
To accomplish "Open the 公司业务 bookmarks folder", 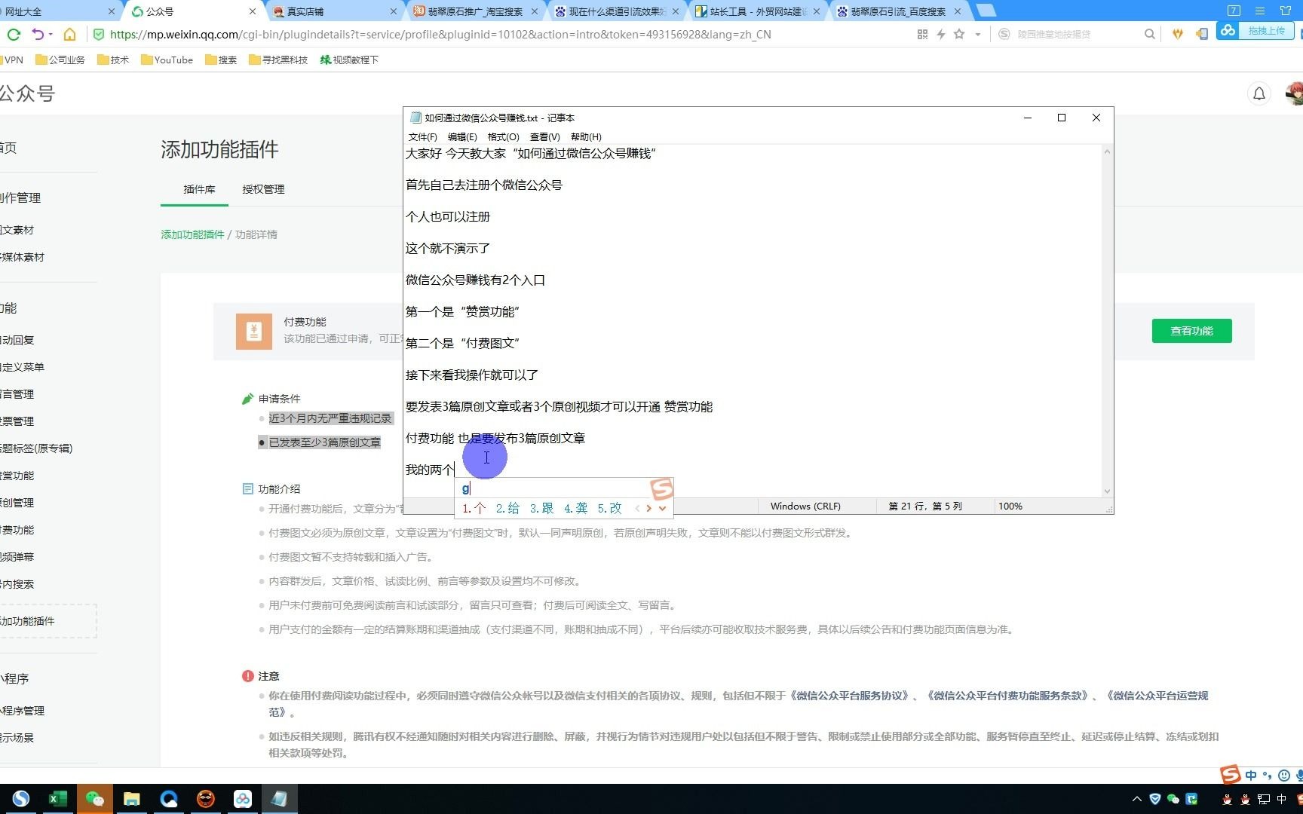I will coord(60,60).
